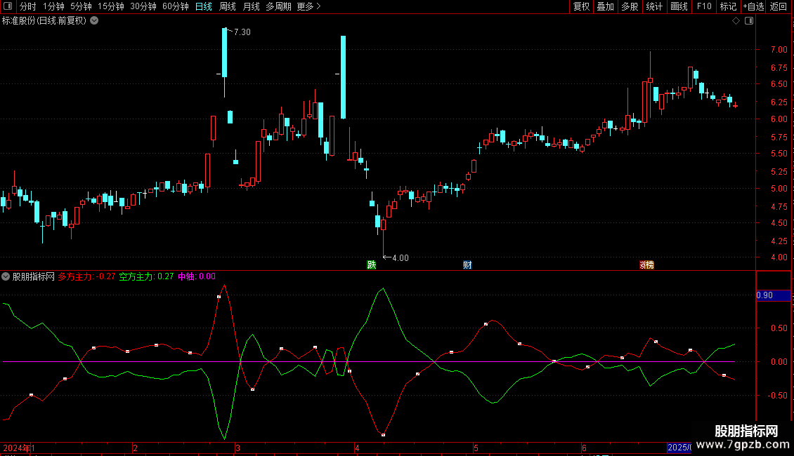Open the 画线 drawing tools
This screenshot has height=456, width=794.
pos(679,6)
